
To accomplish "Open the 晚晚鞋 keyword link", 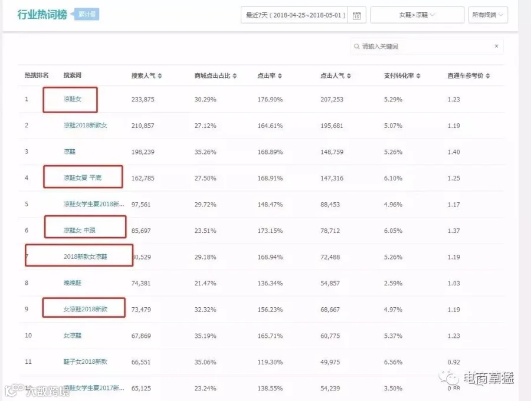I will point(73,283).
